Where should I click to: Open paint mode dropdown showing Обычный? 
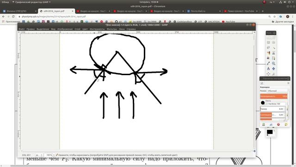tap(277, 91)
